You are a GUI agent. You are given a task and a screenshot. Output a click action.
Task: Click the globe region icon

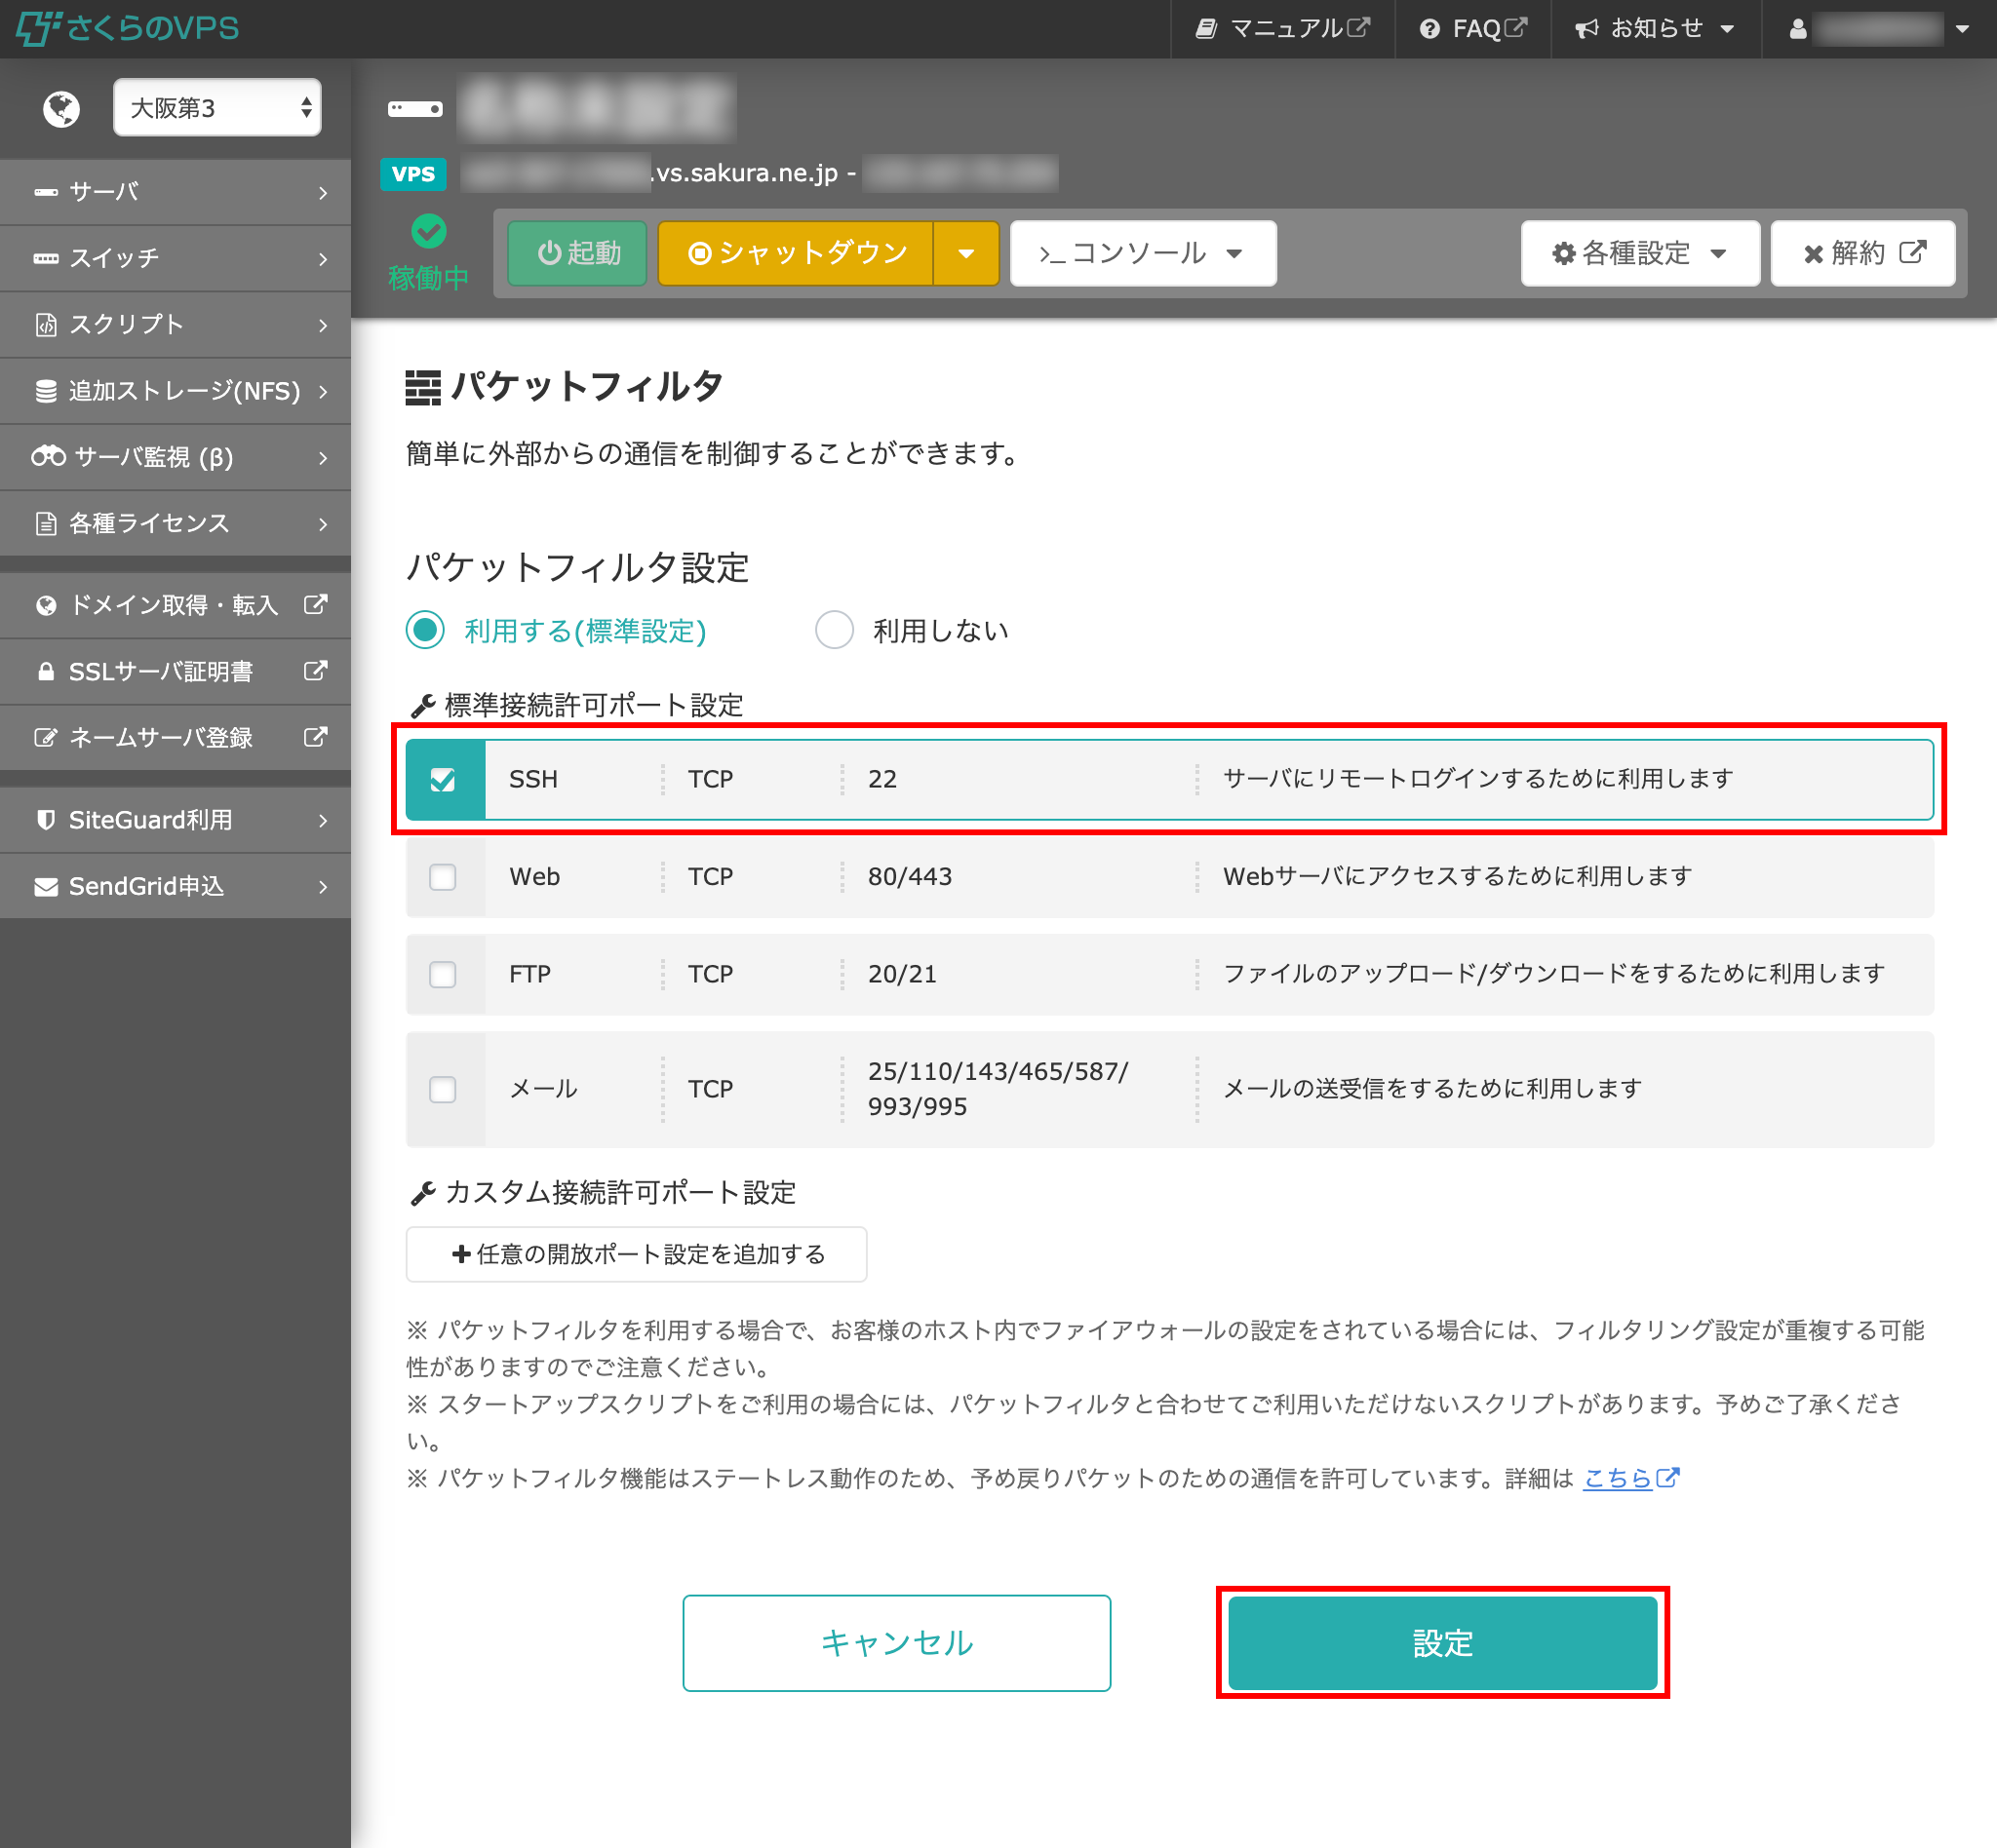pos(62,108)
